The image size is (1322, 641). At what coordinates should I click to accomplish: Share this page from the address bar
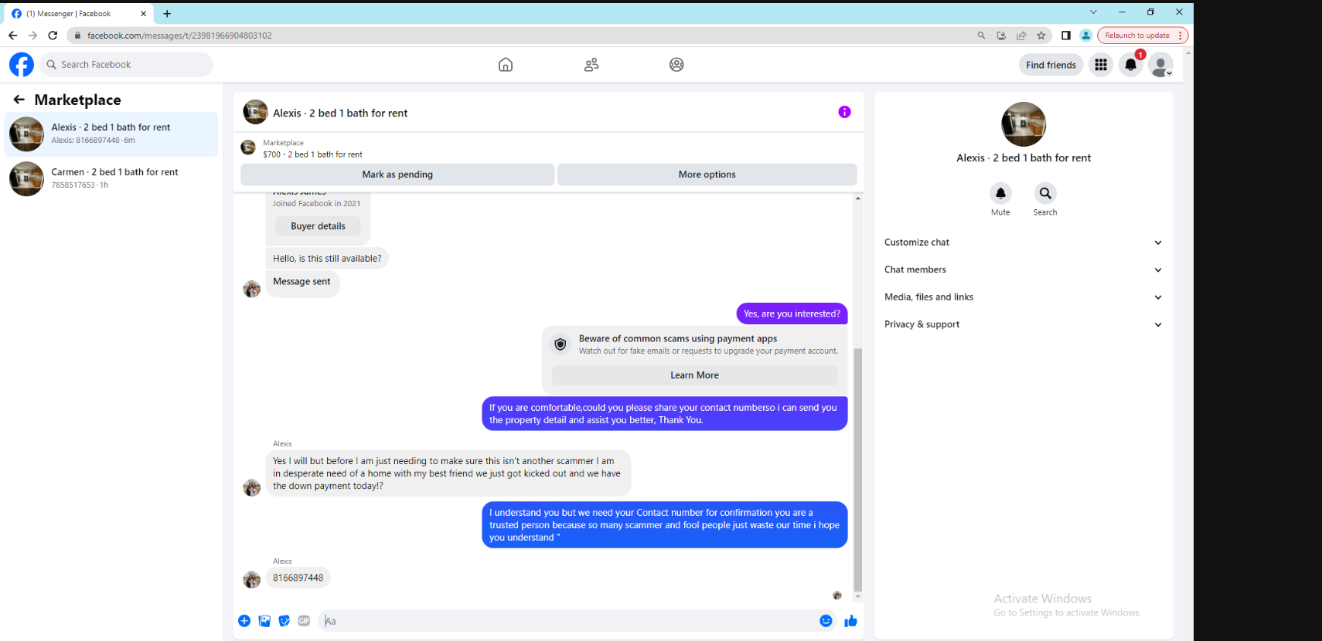1021,36
